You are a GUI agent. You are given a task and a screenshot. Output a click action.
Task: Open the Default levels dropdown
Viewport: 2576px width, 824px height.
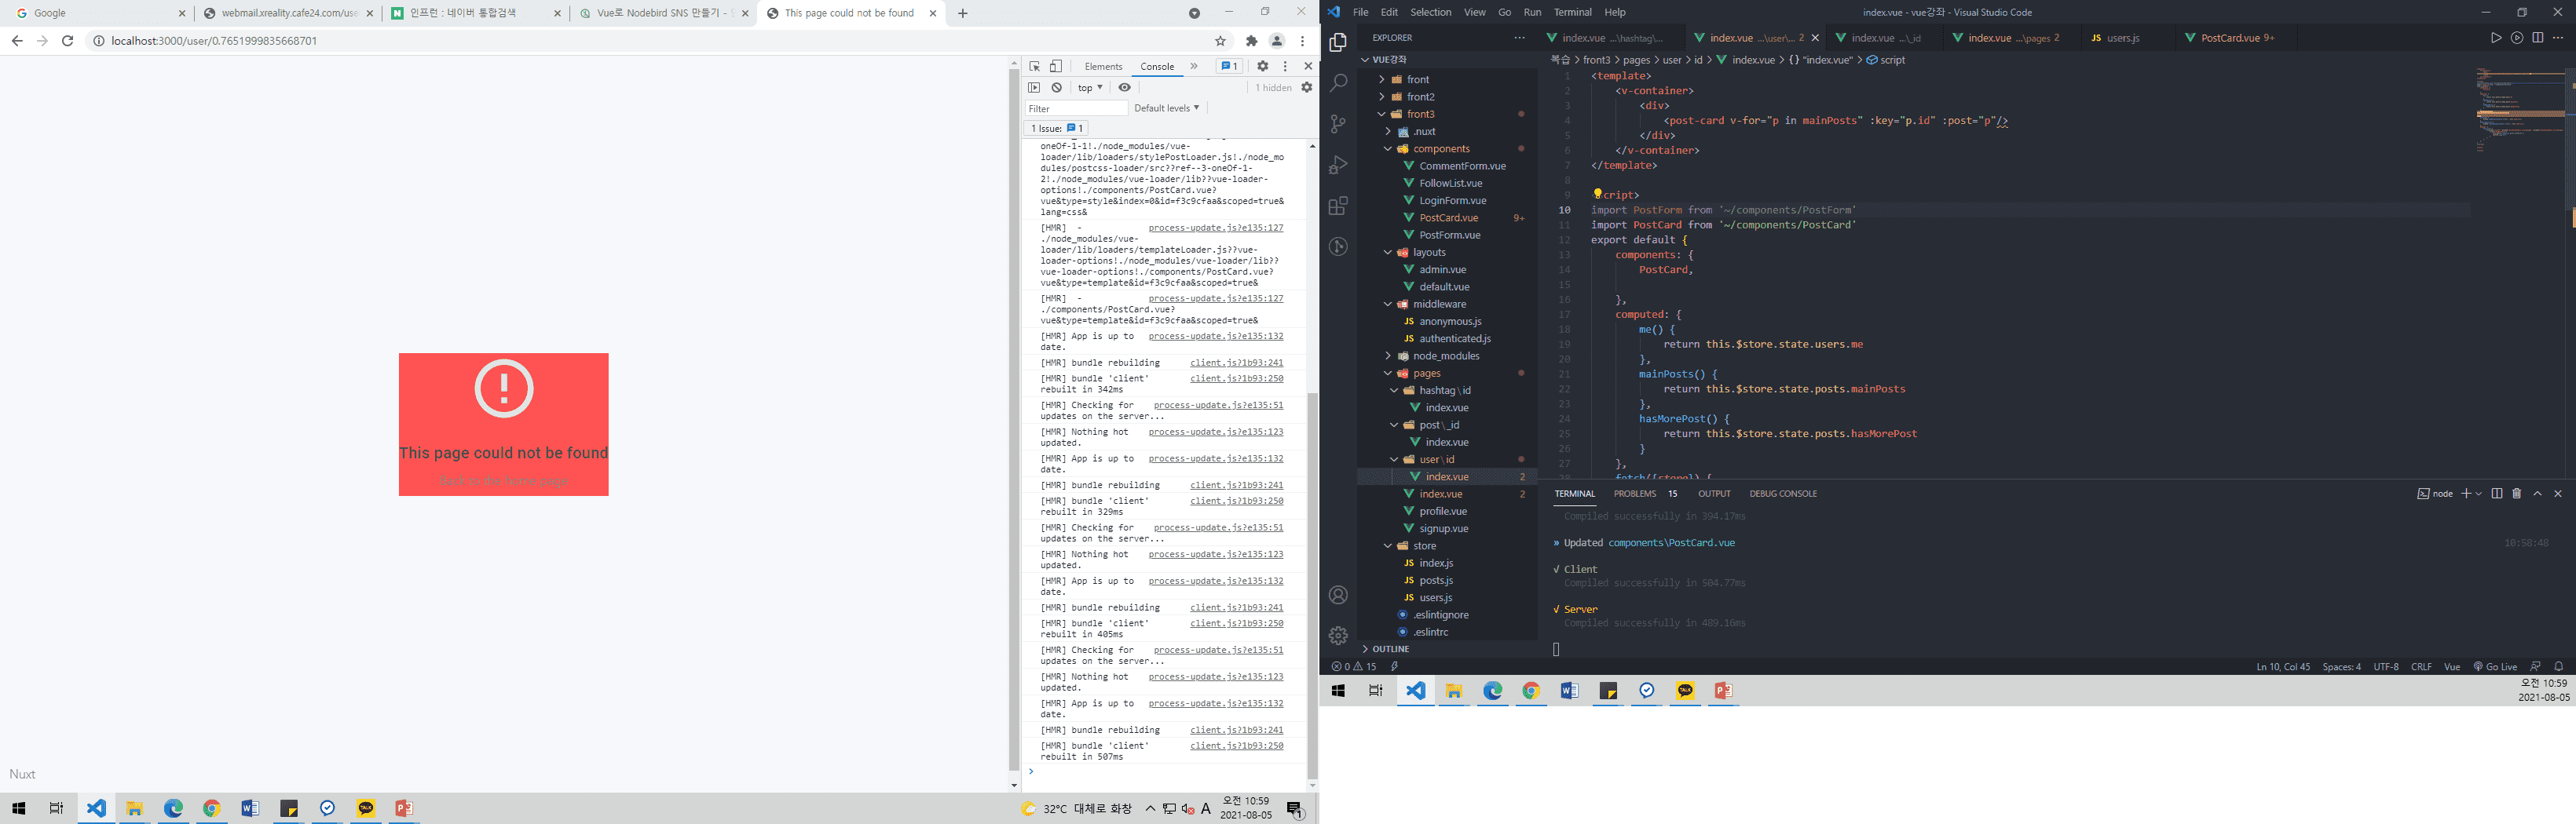pos(1166,108)
